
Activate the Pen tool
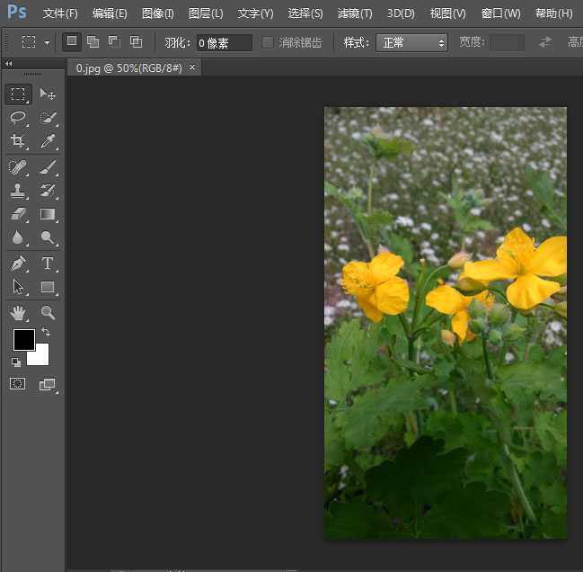pos(18,264)
